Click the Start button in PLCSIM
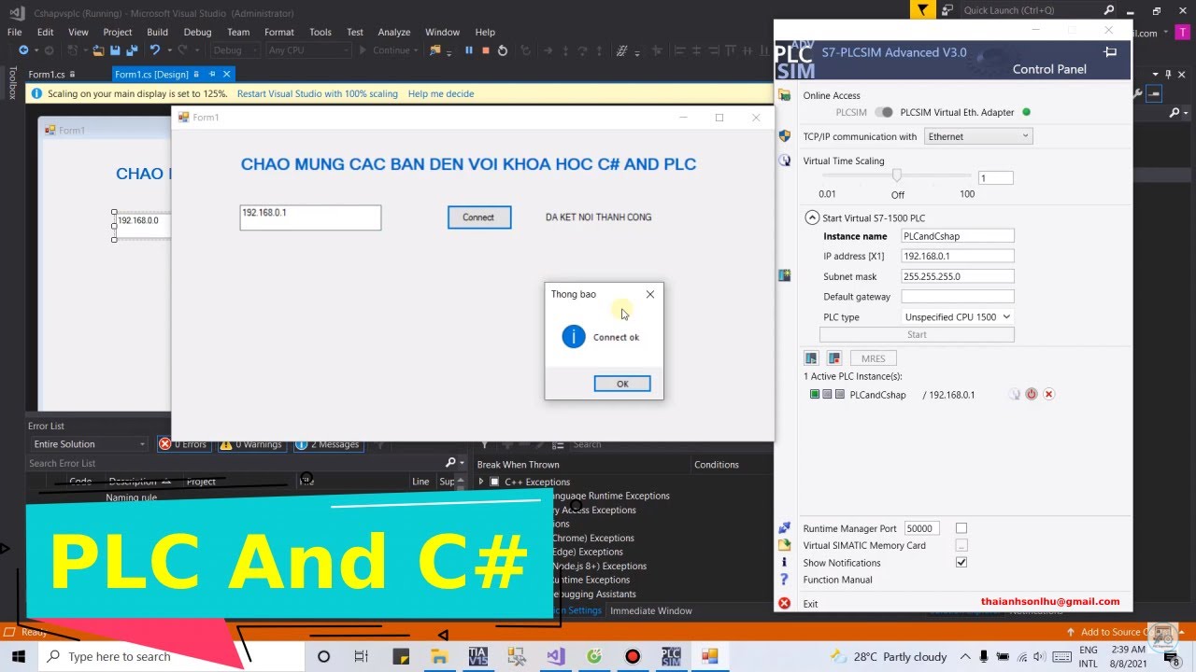Viewport: 1196px width, 672px height. click(917, 334)
